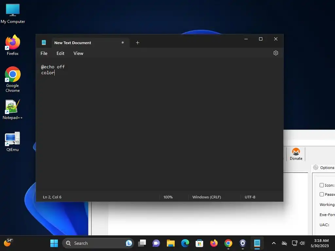Click the '@echo off' line in editor
335x251 pixels.
53,67
